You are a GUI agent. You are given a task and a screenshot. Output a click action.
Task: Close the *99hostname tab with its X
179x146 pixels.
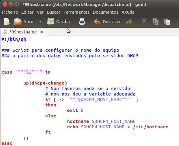pos(42,32)
